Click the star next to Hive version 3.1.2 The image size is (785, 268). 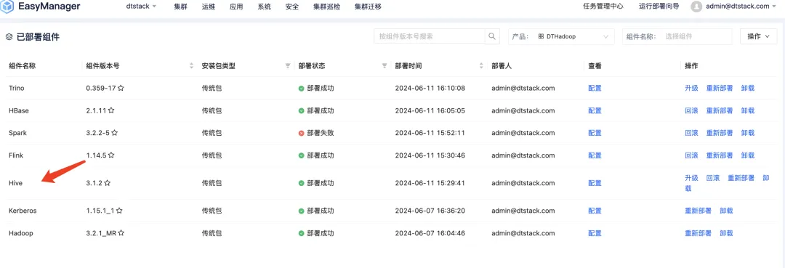(108, 183)
